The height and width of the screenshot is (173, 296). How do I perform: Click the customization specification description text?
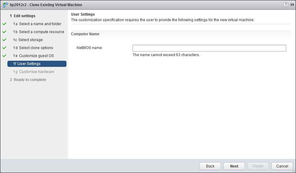coord(163,20)
